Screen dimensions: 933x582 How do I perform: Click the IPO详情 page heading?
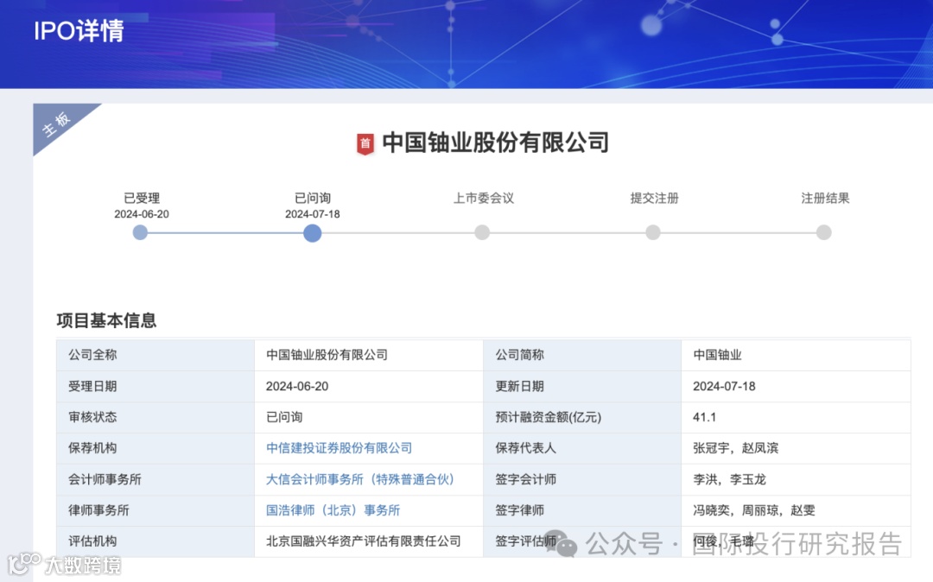point(79,31)
